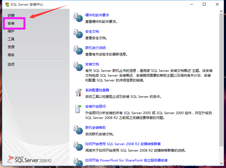Select 选项 in the left sidebar
This screenshot has width=226, height=168.
pos(11,64)
